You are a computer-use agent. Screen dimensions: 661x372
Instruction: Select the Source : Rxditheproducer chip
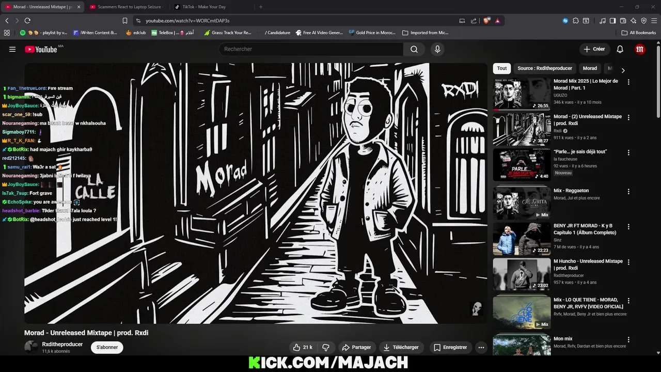pyautogui.click(x=545, y=68)
